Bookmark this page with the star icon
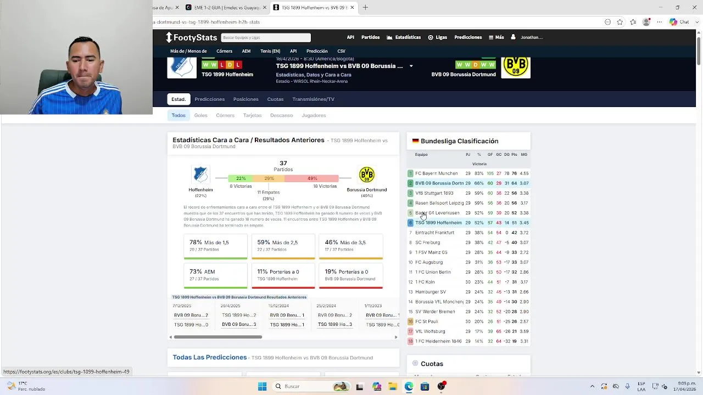Image resolution: width=703 pixels, height=395 pixels. click(x=620, y=22)
